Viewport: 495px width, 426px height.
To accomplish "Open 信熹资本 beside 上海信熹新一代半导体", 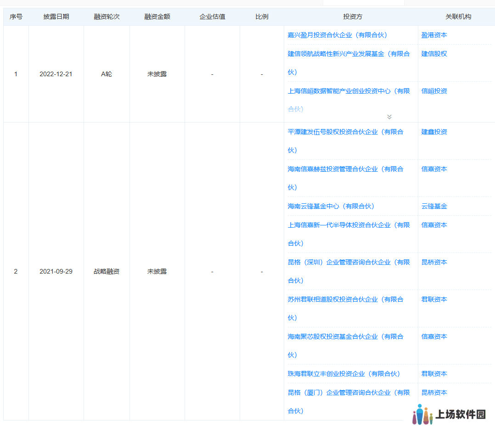I will pyautogui.click(x=434, y=224).
